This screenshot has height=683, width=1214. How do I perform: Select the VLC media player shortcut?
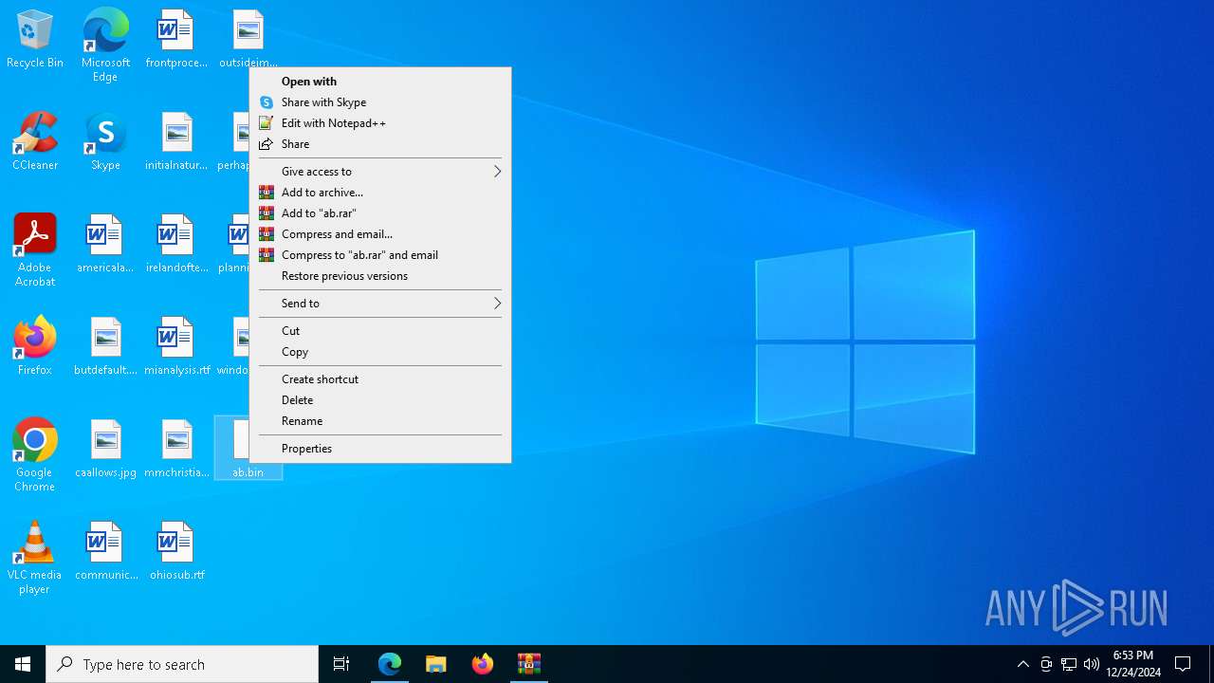35,558
